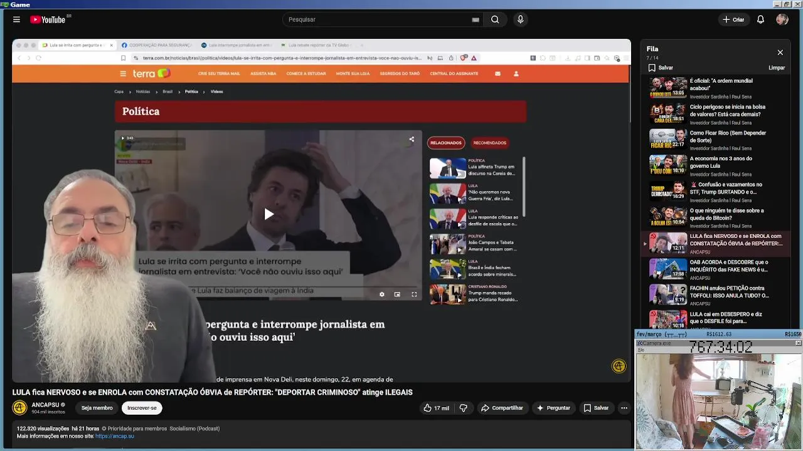
Task: Subscribe with Inscrever-se button
Action: tap(142, 408)
